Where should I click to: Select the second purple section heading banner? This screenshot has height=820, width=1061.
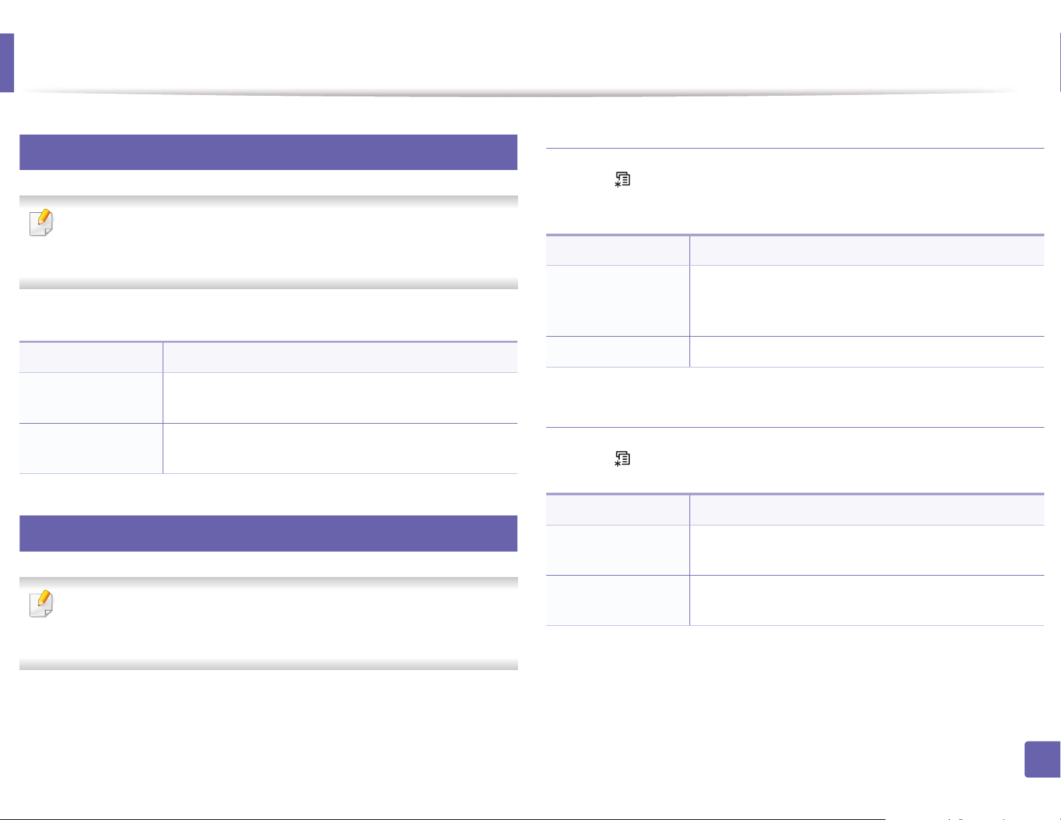268,534
